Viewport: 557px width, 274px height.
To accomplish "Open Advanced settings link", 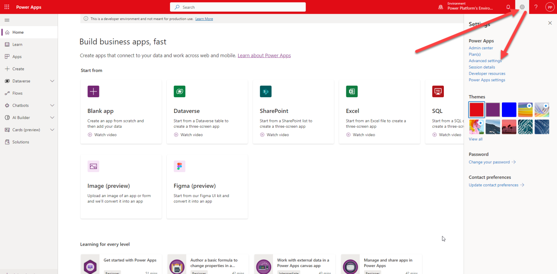I will (x=485, y=61).
